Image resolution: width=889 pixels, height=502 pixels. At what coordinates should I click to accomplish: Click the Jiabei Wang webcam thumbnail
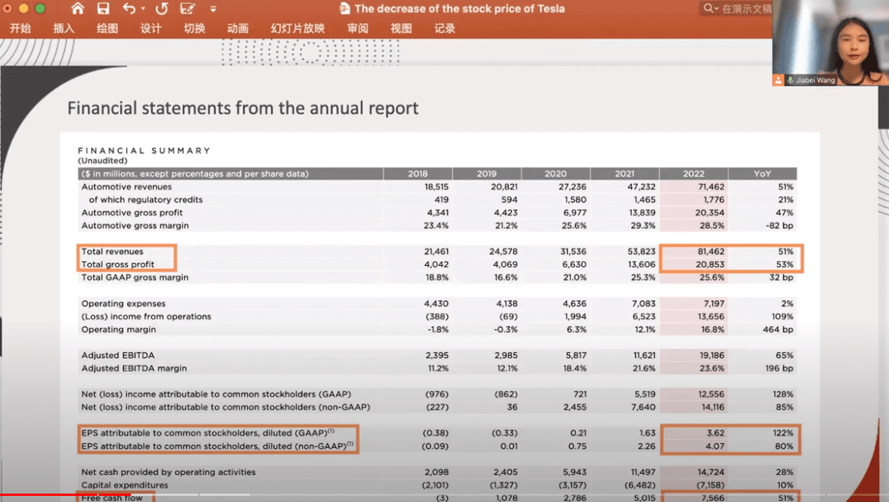(831, 43)
